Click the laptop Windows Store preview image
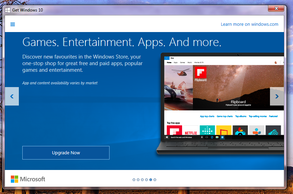Screen dimensions: 293x194 coord(220,103)
